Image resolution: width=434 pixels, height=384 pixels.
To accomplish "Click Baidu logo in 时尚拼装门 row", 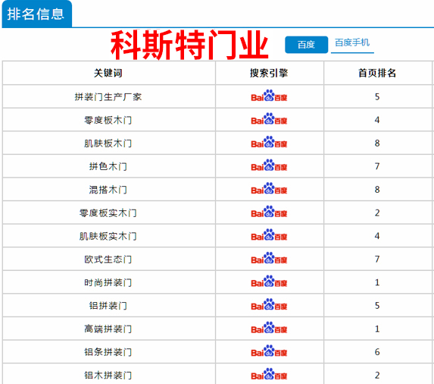I will [269, 282].
